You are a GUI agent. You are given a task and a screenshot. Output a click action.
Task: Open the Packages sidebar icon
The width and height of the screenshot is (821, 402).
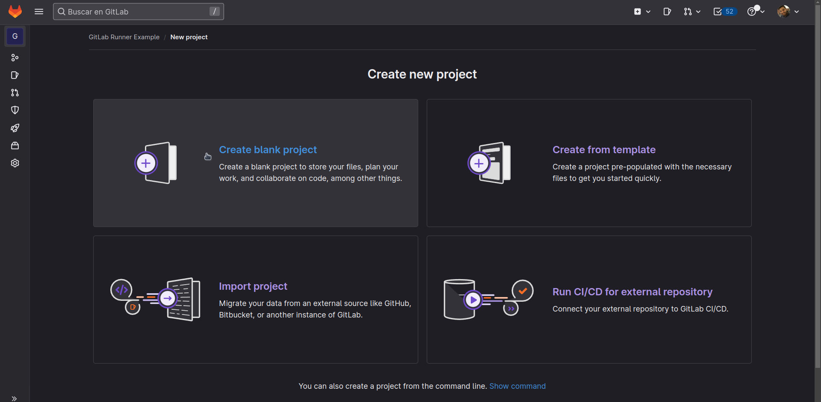coord(15,146)
